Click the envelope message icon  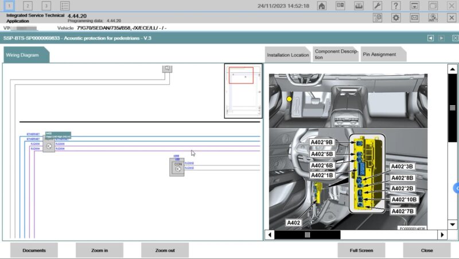click(x=414, y=18)
